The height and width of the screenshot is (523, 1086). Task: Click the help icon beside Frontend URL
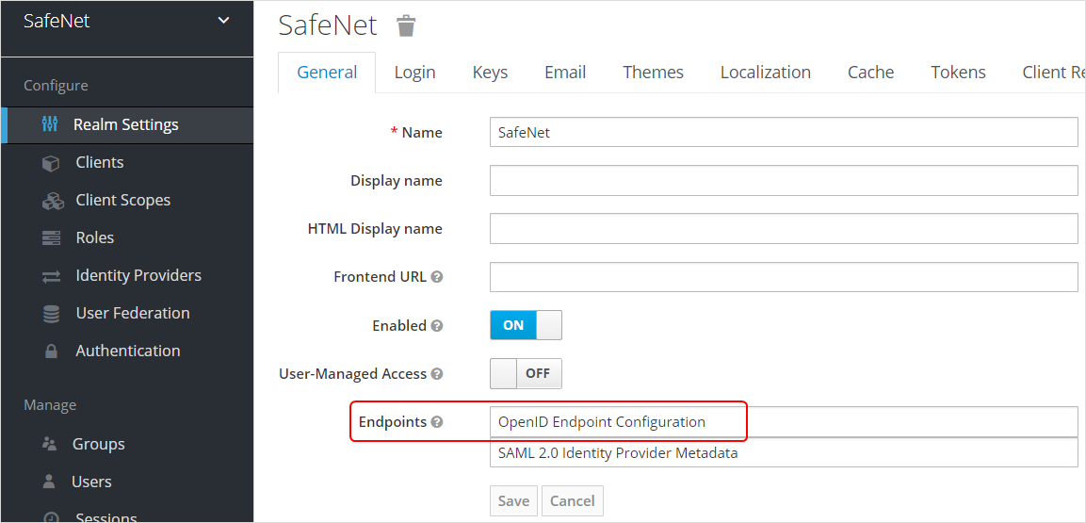click(x=437, y=277)
